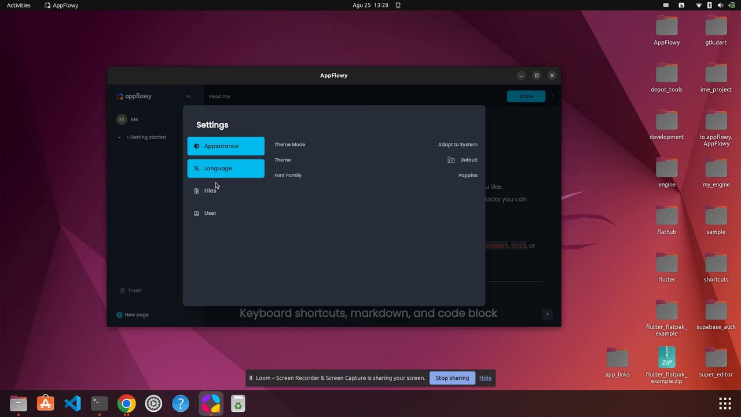Open Activities overview
Image resolution: width=741 pixels, height=417 pixels.
pos(19,5)
